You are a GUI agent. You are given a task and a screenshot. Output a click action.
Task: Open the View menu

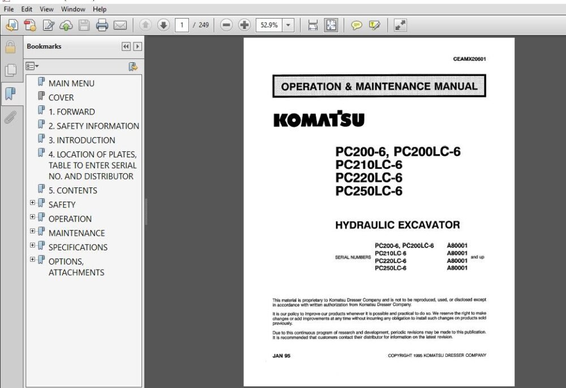46,9
